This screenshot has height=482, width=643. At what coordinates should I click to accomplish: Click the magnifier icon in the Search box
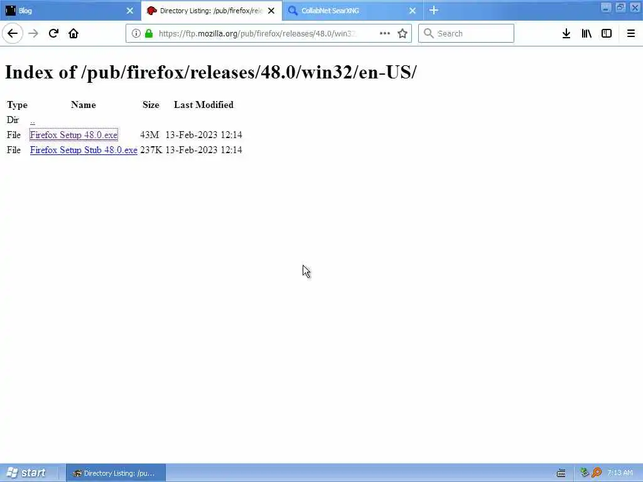coord(428,33)
